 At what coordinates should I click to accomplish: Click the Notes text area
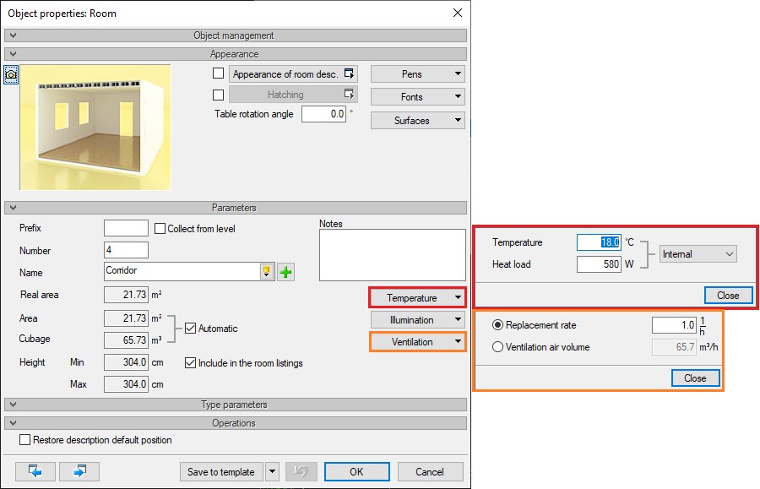pyautogui.click(x=392, y=255)
